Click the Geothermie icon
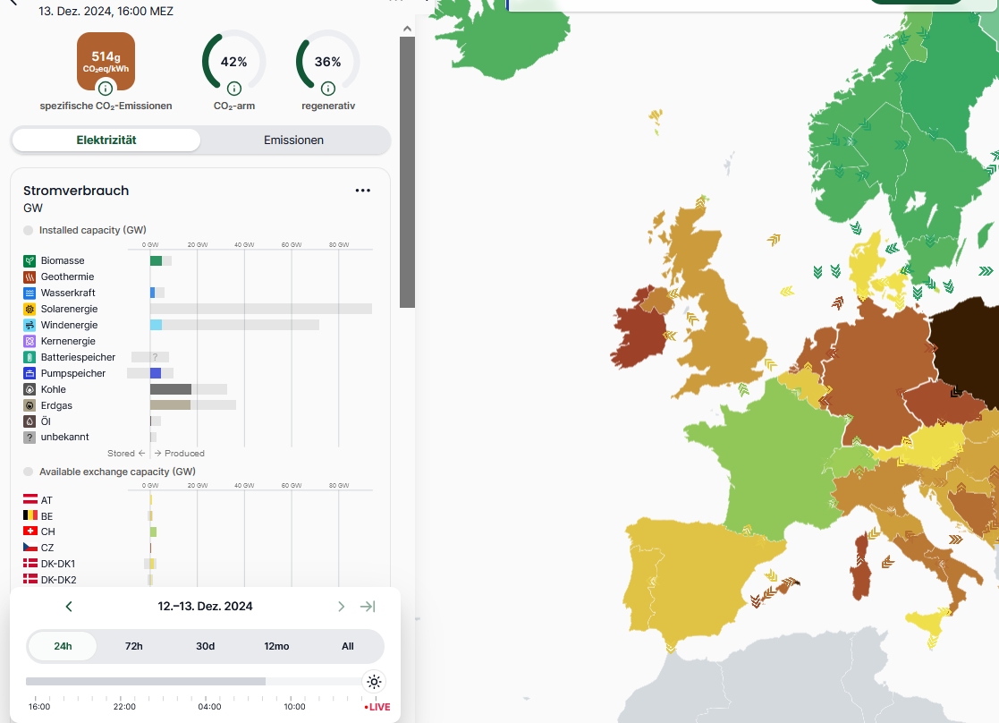Screen dimensions: 999x723 pos(30,276)
